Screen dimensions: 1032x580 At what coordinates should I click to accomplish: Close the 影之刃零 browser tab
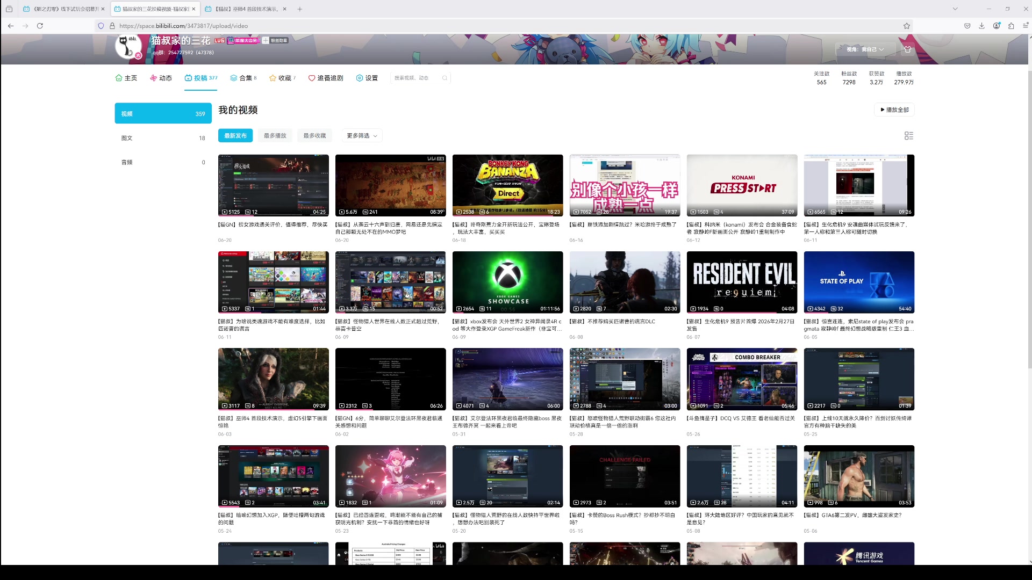click(x=103, y=9)
